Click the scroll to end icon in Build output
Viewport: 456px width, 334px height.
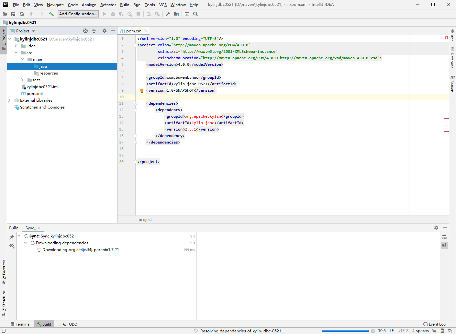[x=444, y=246]
